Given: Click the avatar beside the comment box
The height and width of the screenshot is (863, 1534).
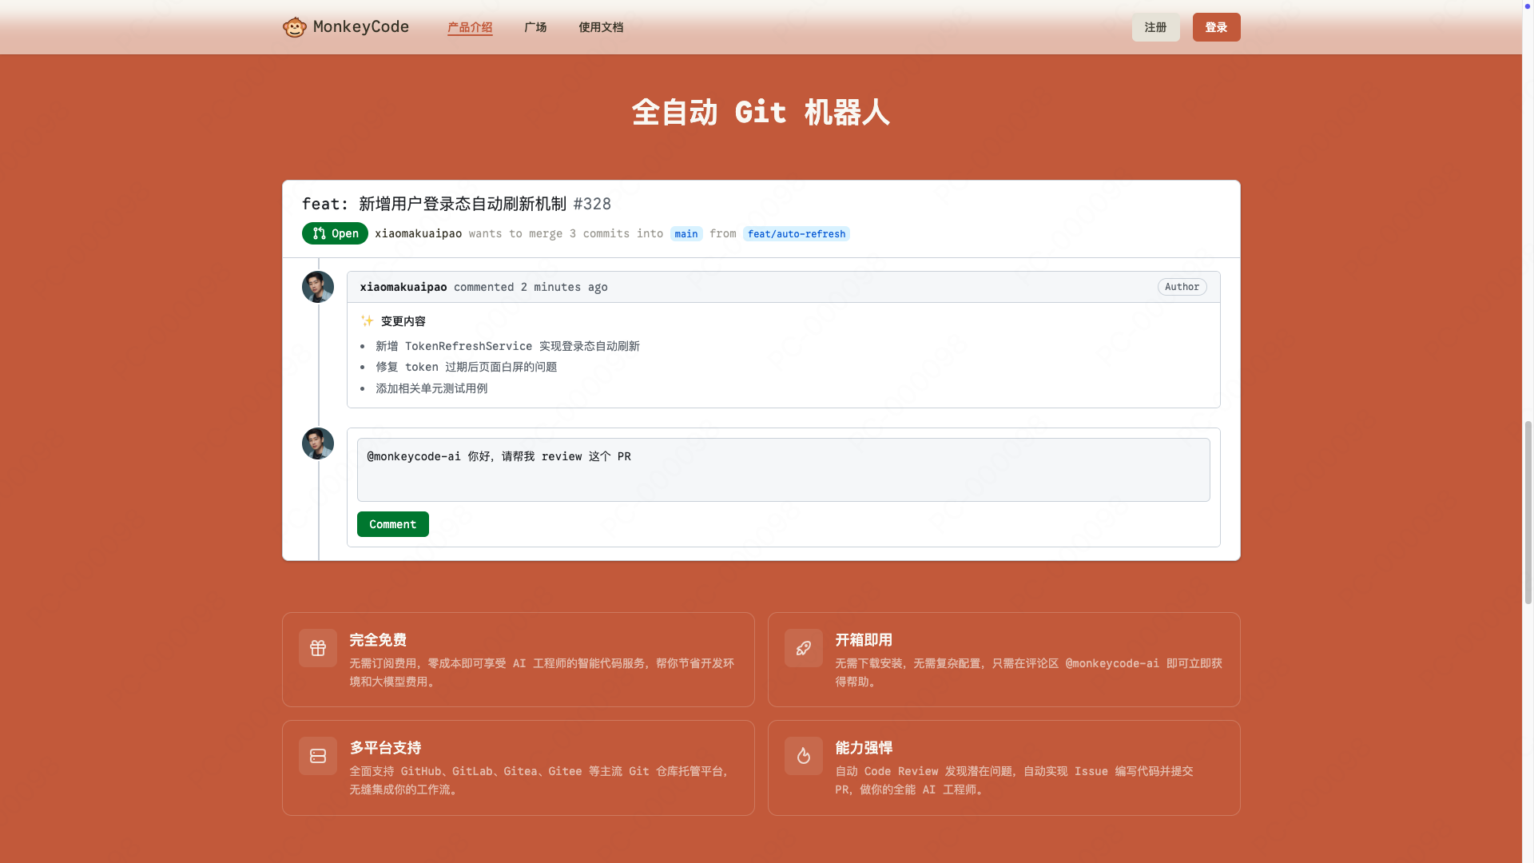Looking at the screenshot, I should [x=318, y=443].
